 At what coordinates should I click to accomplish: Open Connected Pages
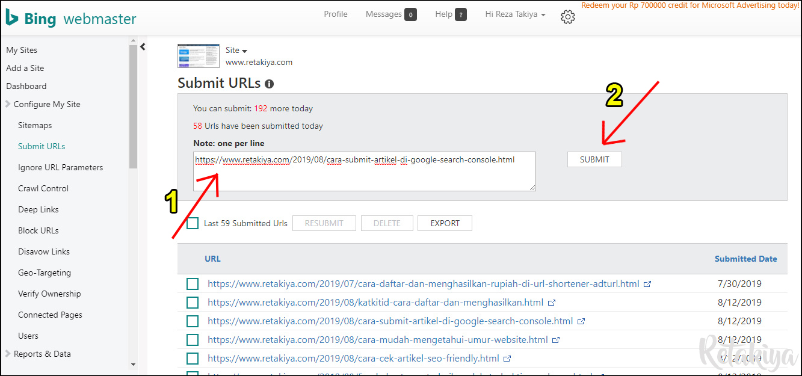click(50, 315)
